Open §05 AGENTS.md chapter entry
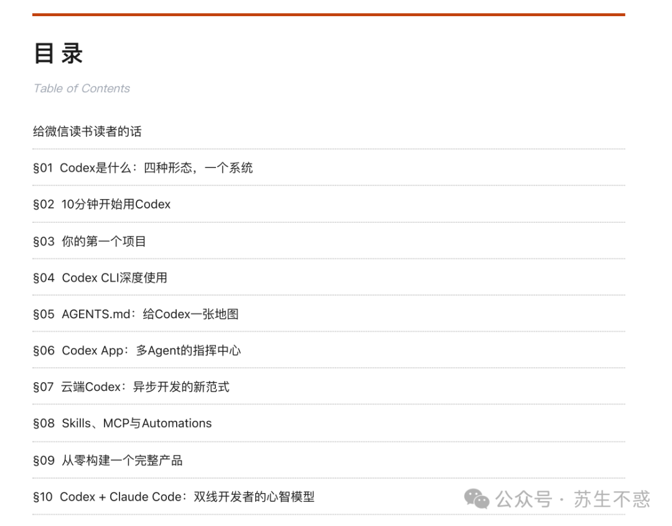 point(136,314)
